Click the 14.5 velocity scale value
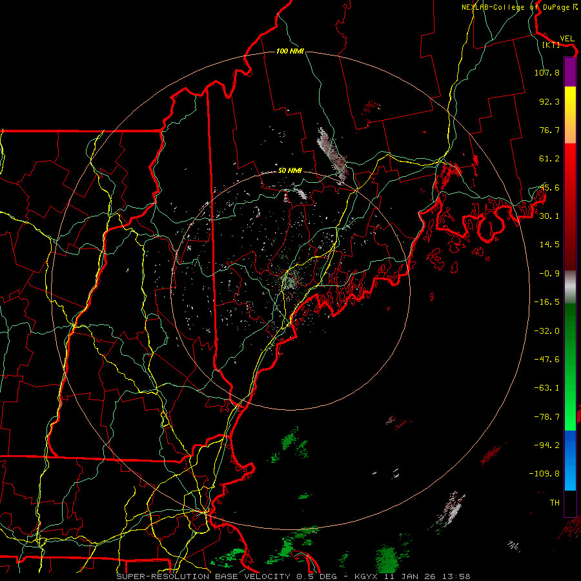581x581 pixels. pos(549,245)
